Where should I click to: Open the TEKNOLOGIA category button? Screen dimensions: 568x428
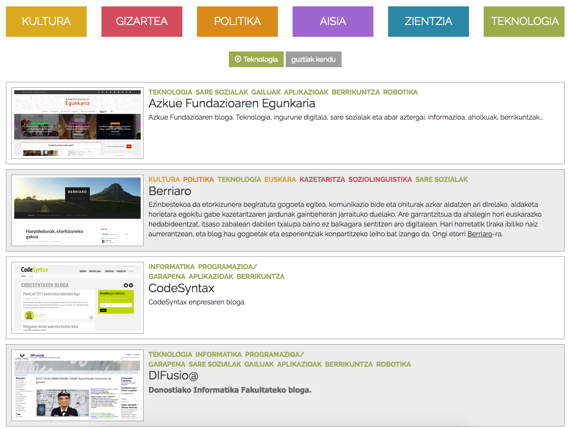click(x=524, y=22)
